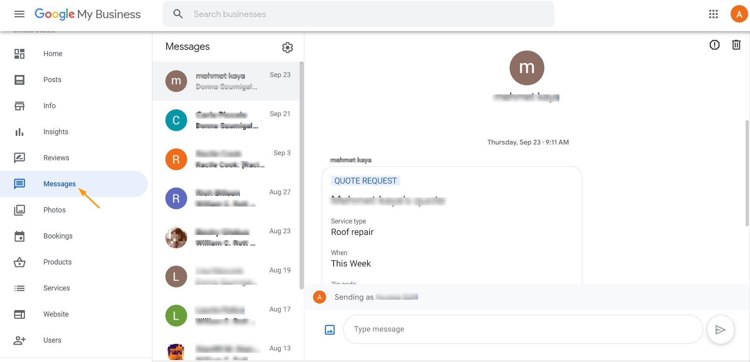
Task: Report this conversation using the alert icon
Action: 714,45
